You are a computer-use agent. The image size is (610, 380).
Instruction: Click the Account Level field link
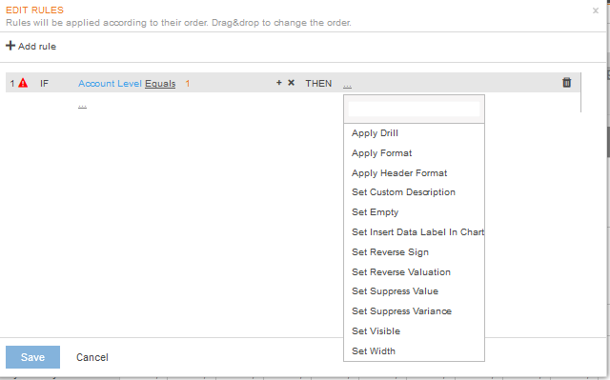111,84
